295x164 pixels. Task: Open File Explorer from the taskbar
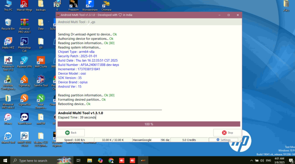click(x=89, y=161)
